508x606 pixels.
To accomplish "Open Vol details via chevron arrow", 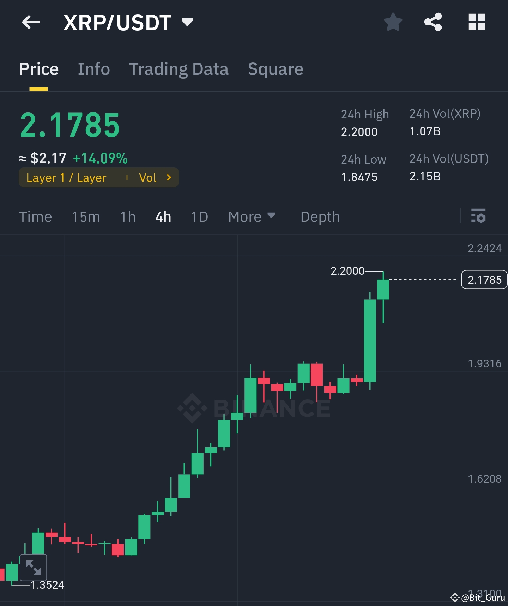I will pyautogui.click(x=169, y=178).
